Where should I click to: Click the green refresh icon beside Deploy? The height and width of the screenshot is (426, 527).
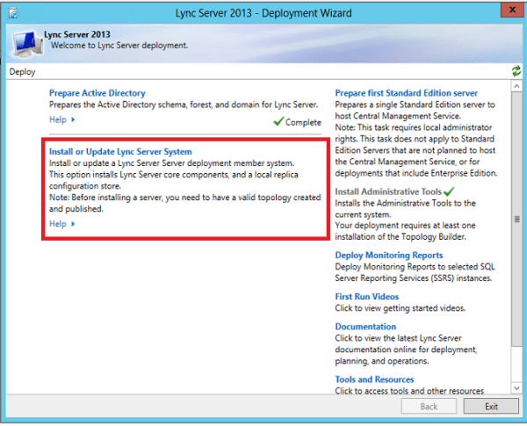(516, 71)
